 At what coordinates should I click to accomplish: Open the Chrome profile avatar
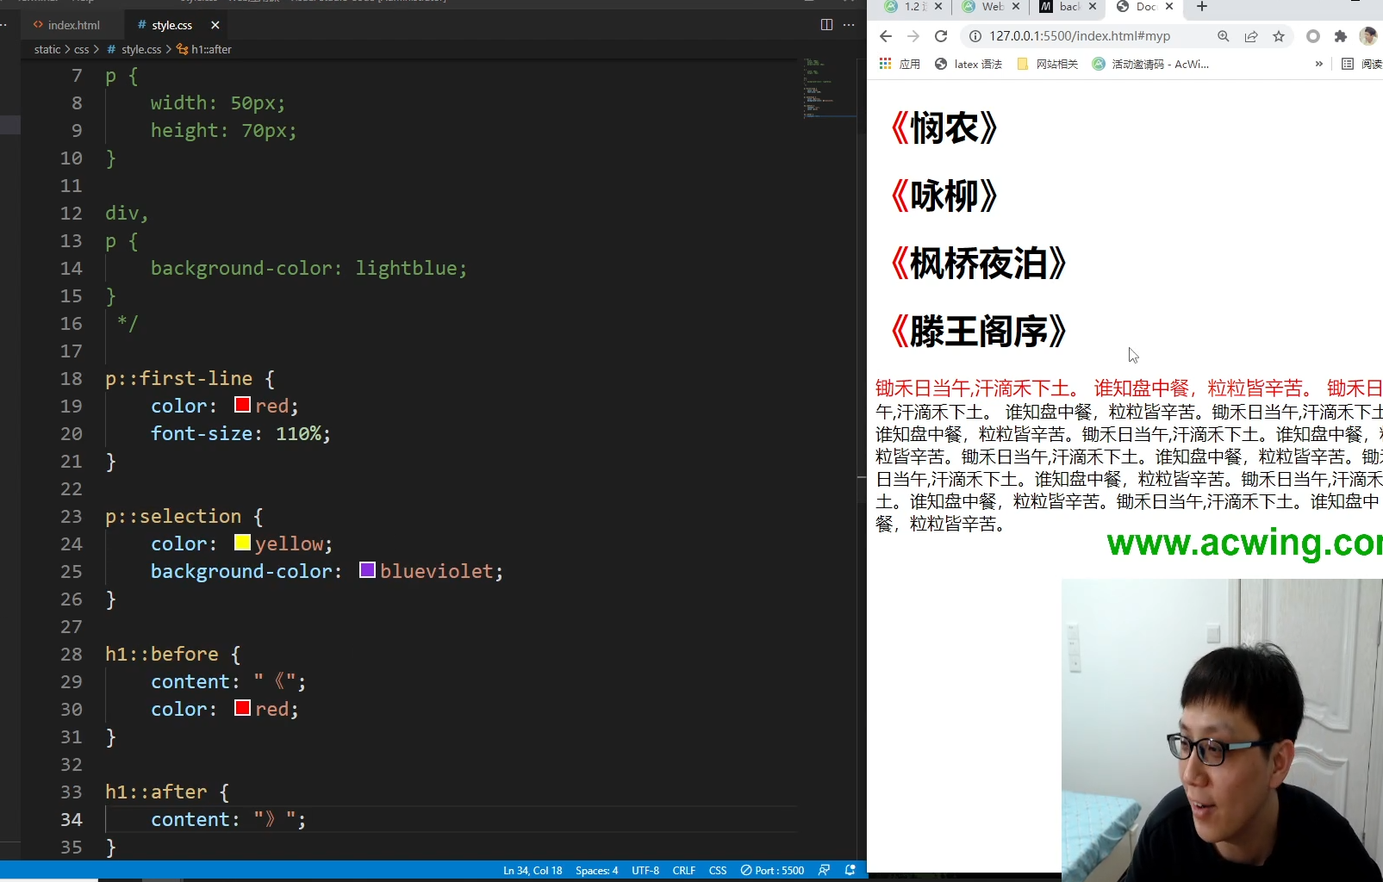coord(1368,36)
